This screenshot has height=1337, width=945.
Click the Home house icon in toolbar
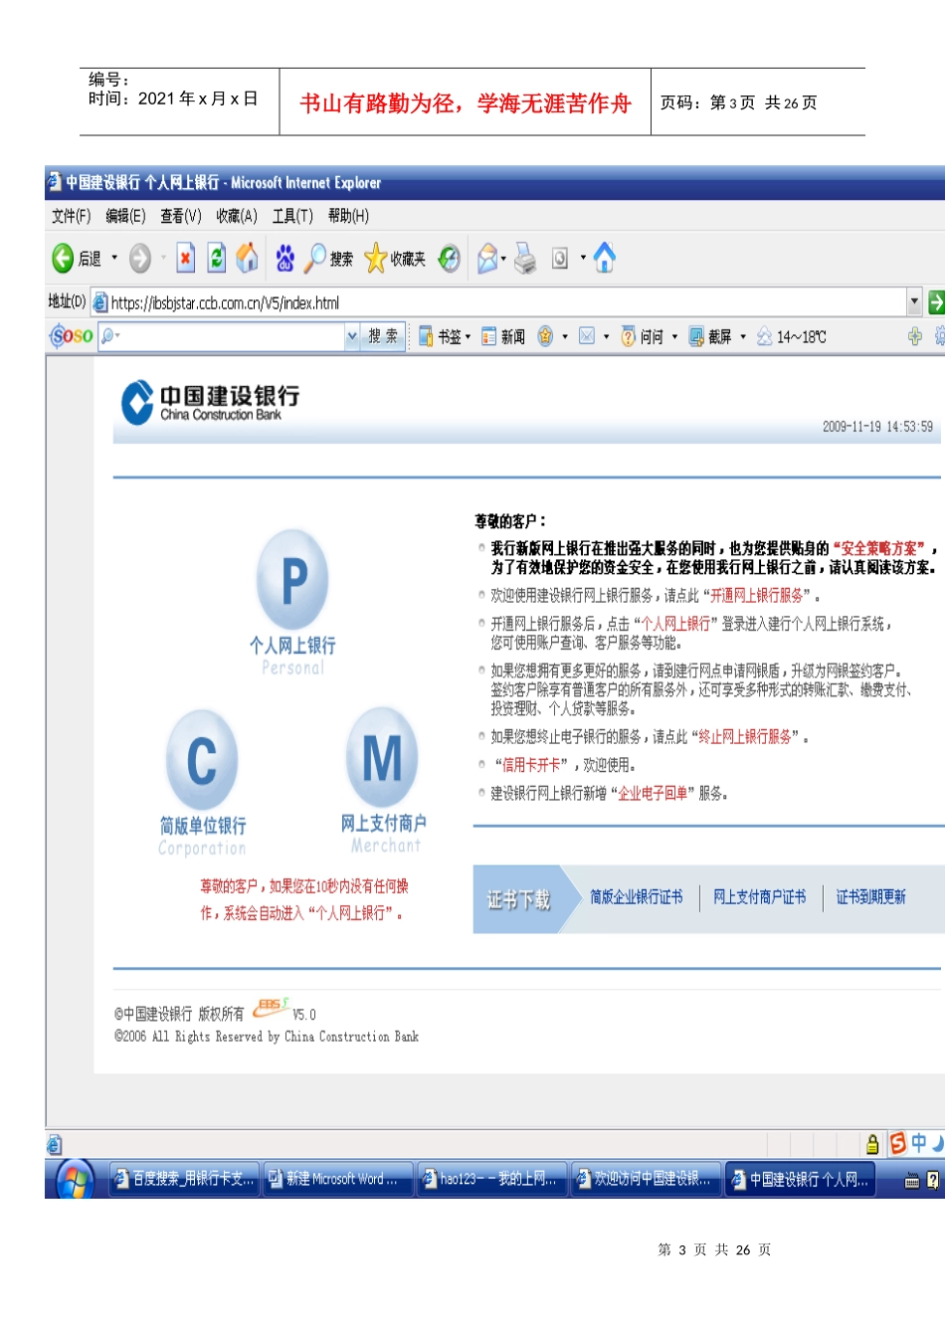248,258
